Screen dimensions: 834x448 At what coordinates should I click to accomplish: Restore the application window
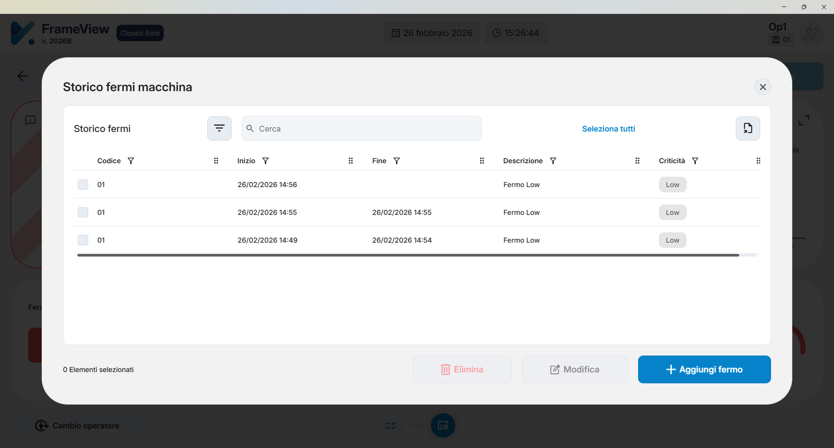[x=804, y=7]
